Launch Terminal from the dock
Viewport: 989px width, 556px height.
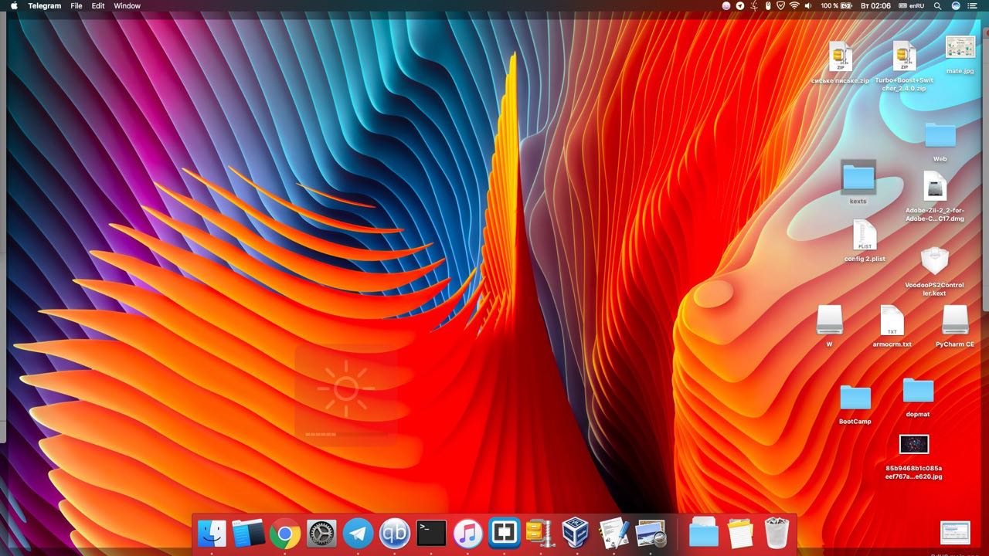click(x=431, y=533)
